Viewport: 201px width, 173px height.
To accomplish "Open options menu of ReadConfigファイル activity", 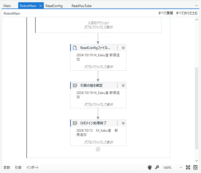I will [117, 48].
